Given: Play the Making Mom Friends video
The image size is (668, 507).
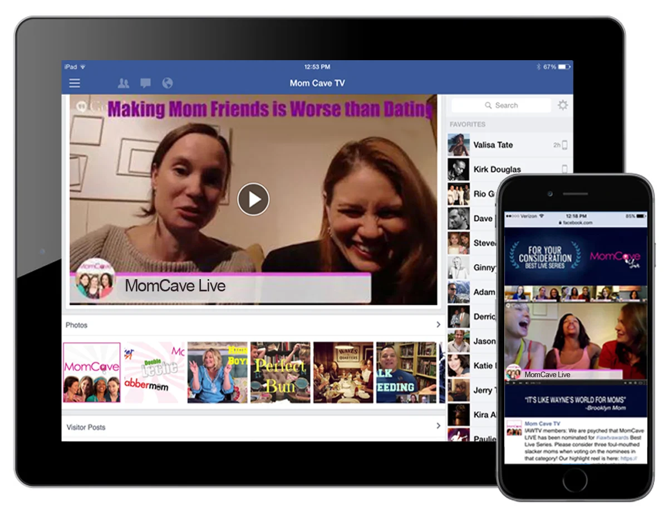Looking at the screenshot, I should click(253, 199).
